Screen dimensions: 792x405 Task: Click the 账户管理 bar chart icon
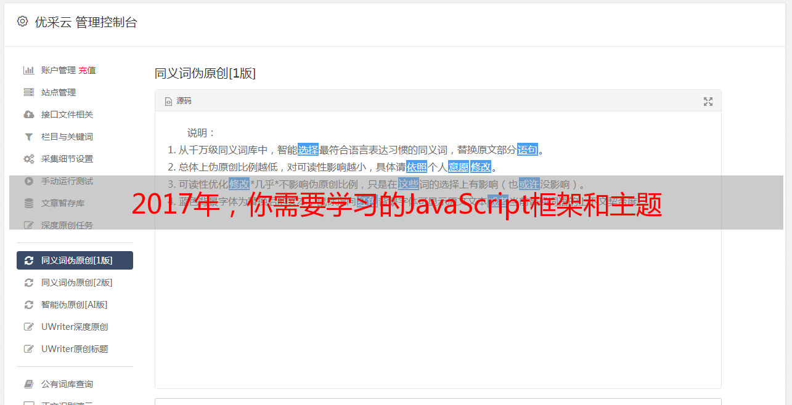point(28,70)
